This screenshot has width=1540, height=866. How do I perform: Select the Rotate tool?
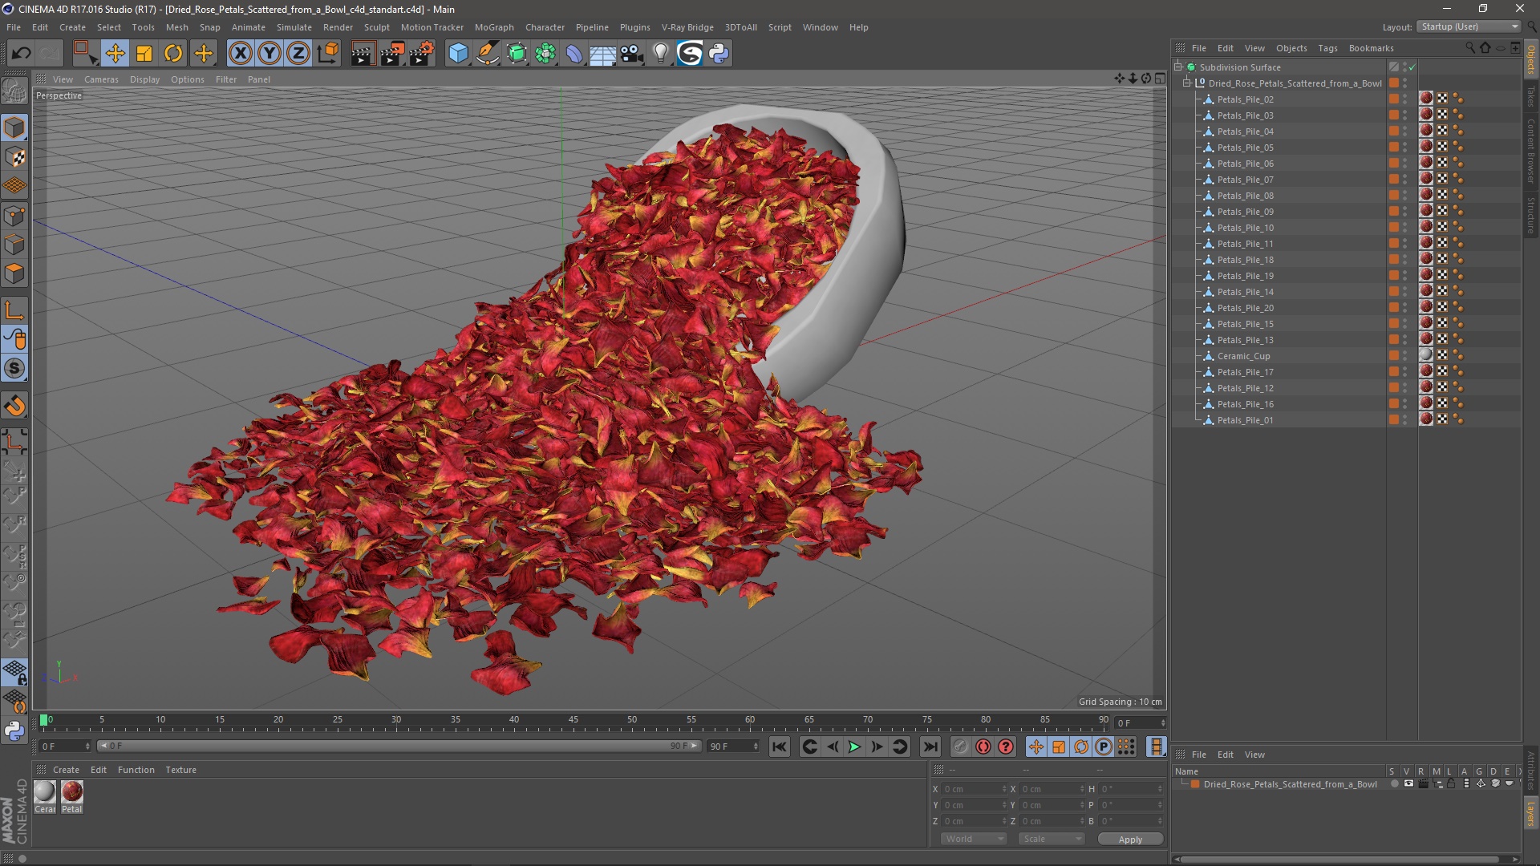point(173,54)
